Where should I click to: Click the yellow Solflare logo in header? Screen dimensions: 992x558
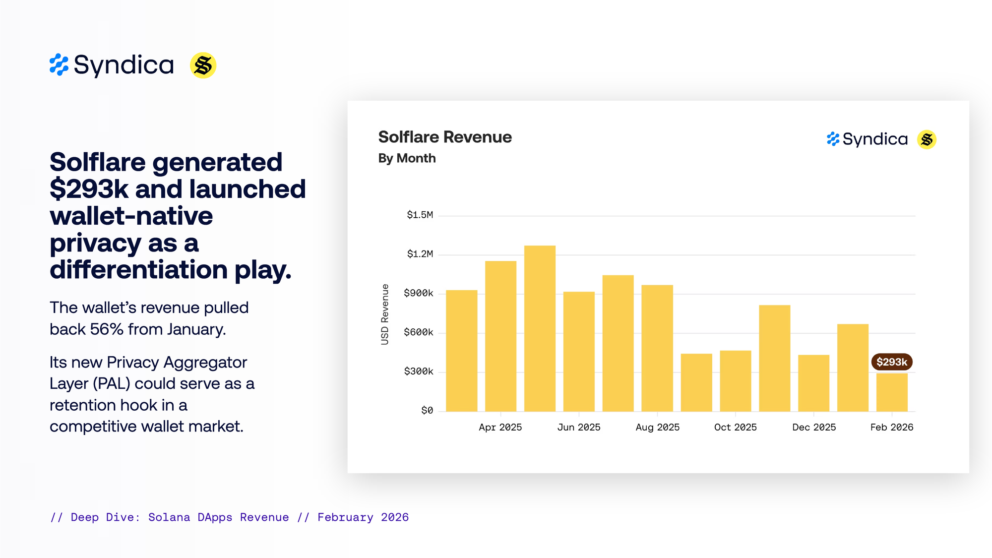click(x=203, y=65)
